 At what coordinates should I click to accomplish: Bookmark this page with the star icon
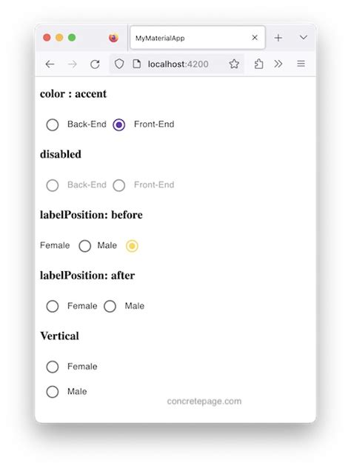[x=234, y=64]
